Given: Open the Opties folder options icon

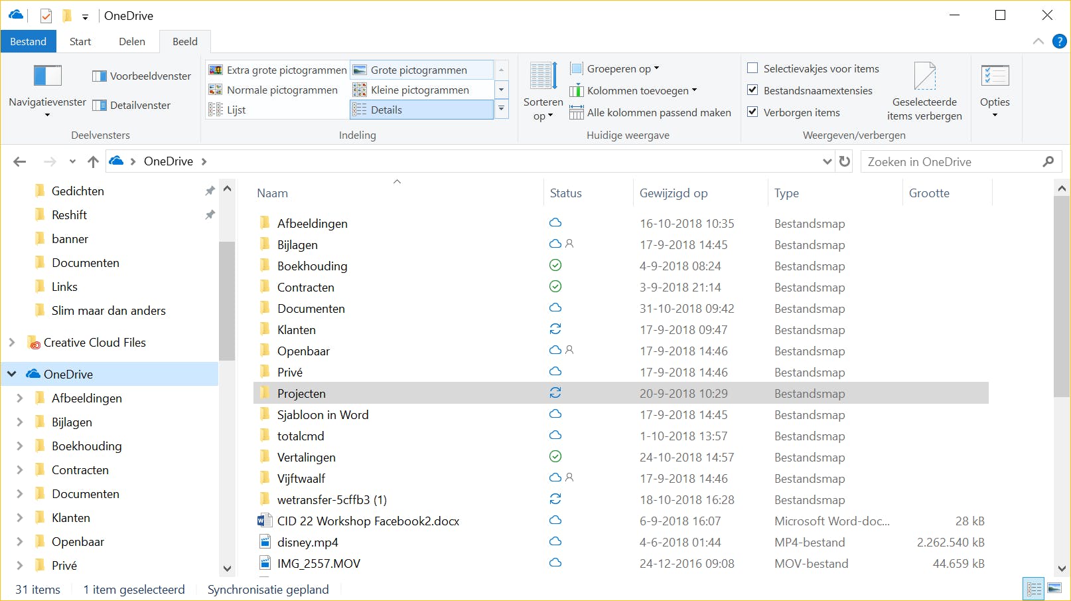Looking at the screenshot, I should coord(994,76).
